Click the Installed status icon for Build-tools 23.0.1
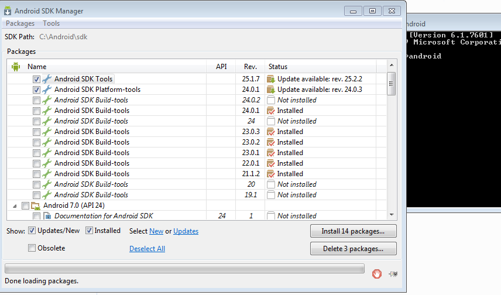The width and height of the screenshot is (501, 295). click(271, 153)
